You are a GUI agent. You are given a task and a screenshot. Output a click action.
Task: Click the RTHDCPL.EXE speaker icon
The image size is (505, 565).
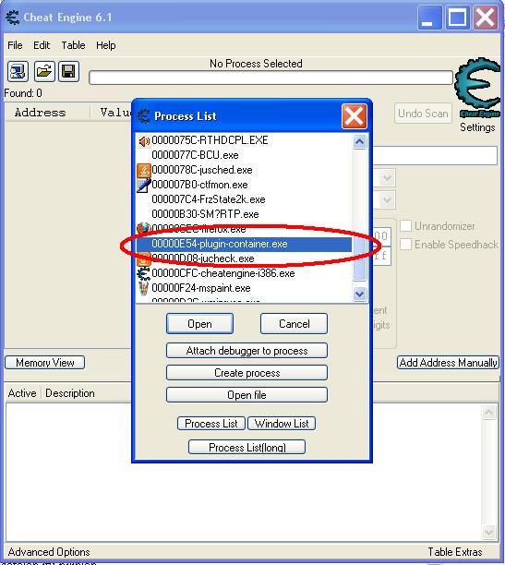point(143,141)
